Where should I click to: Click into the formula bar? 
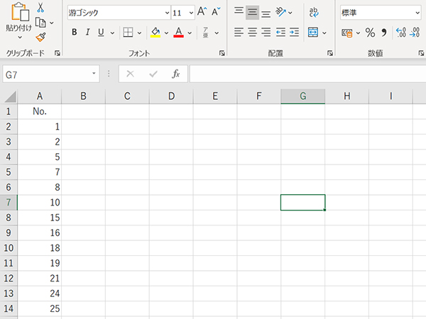pos(307,74)
